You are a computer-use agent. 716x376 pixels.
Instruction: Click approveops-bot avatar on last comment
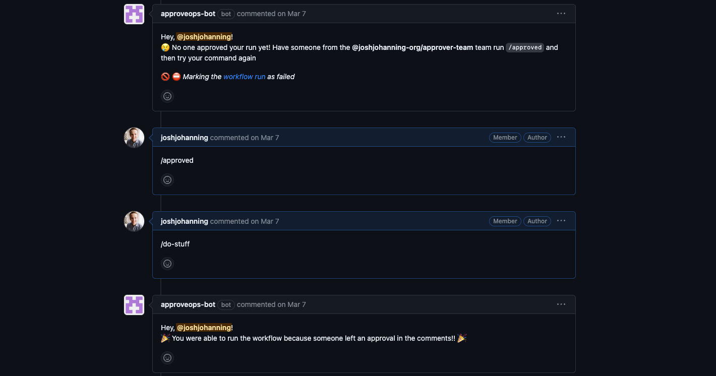pos(134,305)
